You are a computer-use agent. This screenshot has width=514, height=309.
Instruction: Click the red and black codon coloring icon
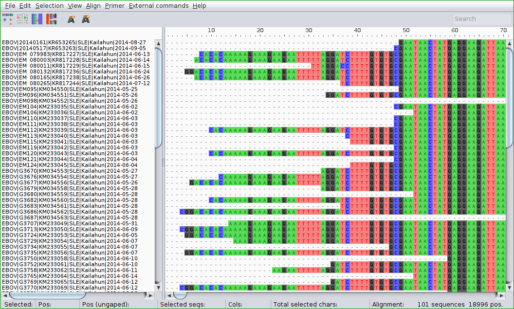[x=52, y=19]
